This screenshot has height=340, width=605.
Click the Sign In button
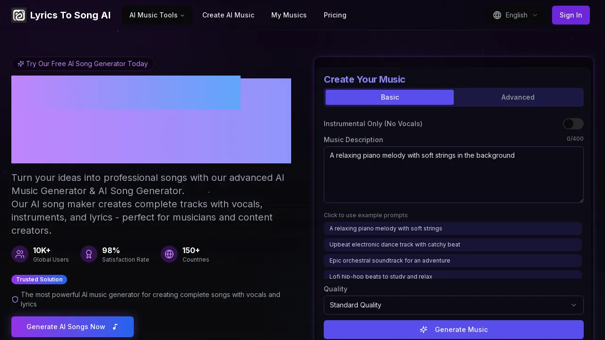click(571, 15)
